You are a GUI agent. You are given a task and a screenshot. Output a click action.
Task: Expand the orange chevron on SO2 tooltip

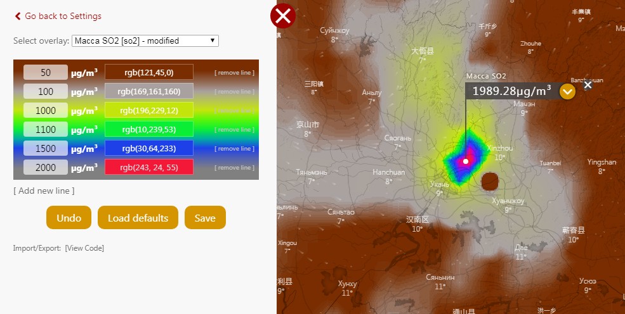[567, 92]
